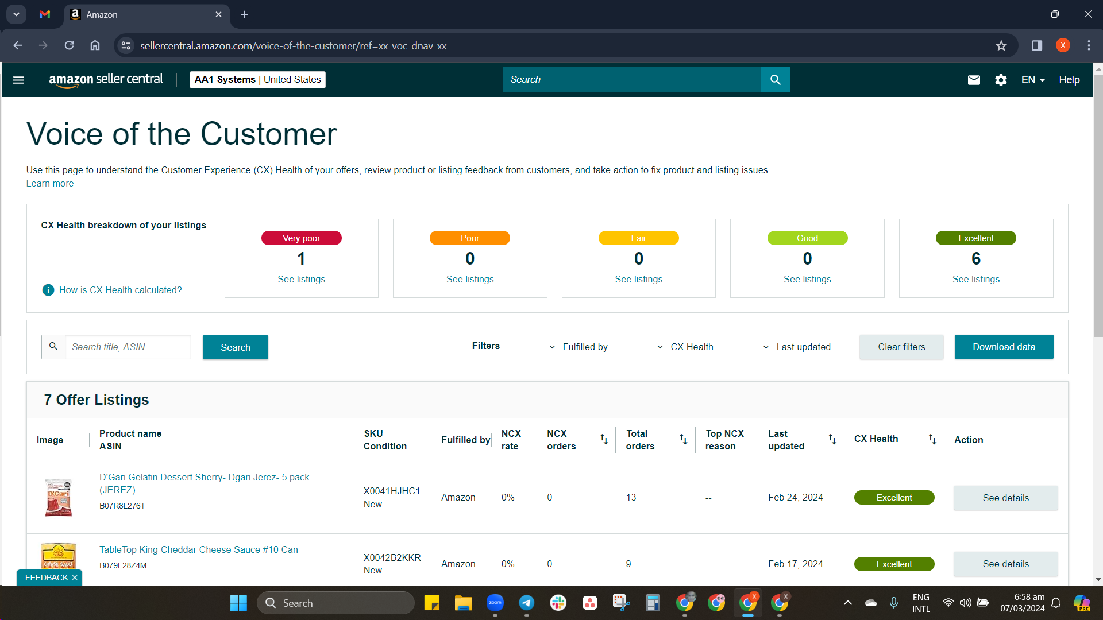Click the Amazon Seller Central logo
This screenshot has height=620, width=1103.
[x=106, y=80]
